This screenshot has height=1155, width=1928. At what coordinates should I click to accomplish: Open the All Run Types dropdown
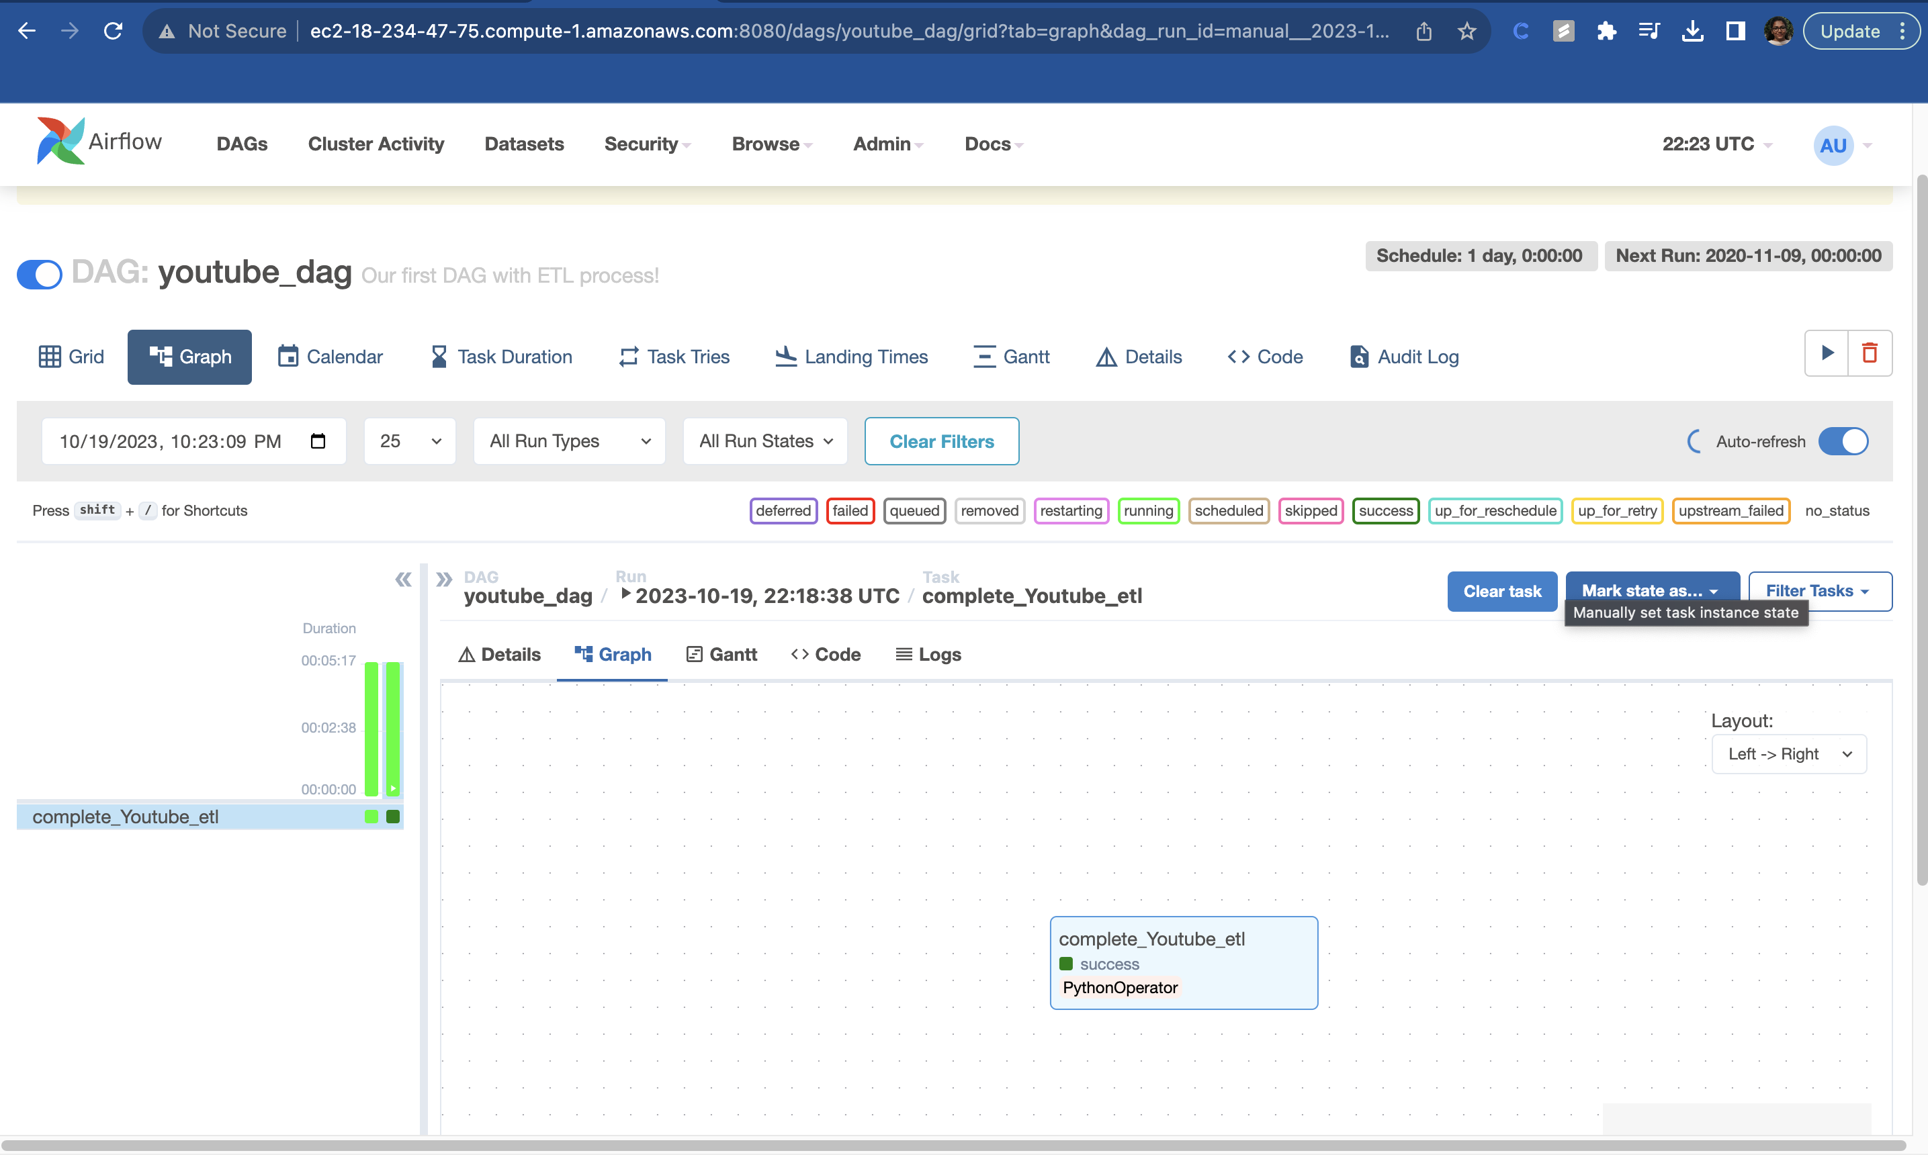point(569,441)
